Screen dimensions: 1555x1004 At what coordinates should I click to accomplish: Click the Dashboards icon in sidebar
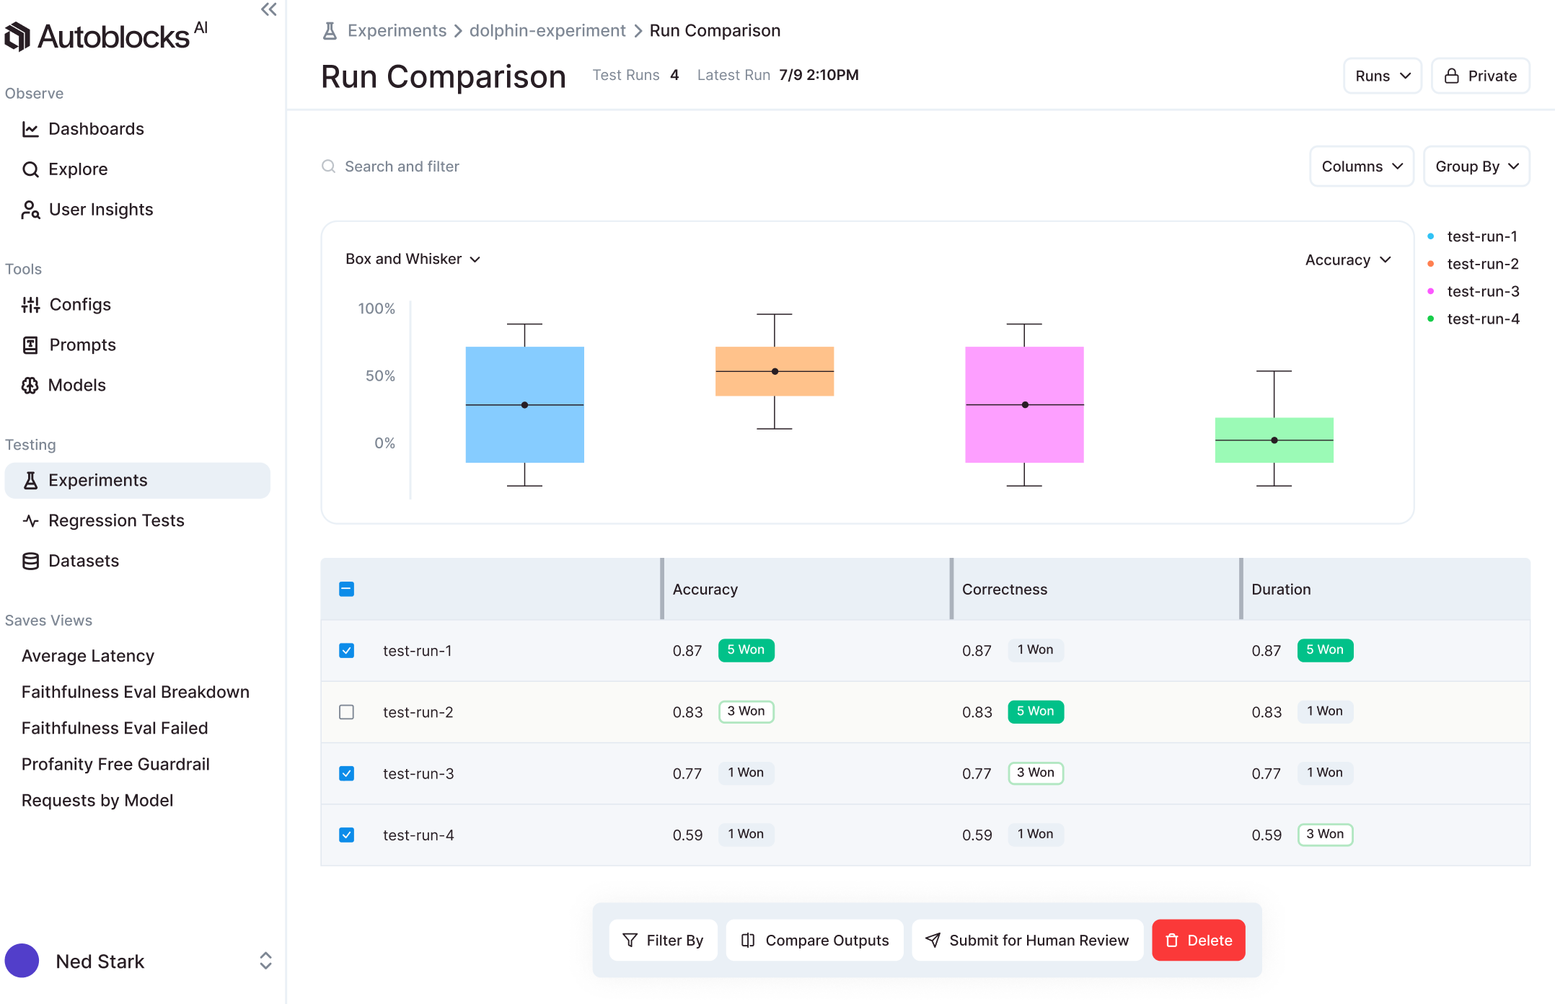tap(30, 129)
